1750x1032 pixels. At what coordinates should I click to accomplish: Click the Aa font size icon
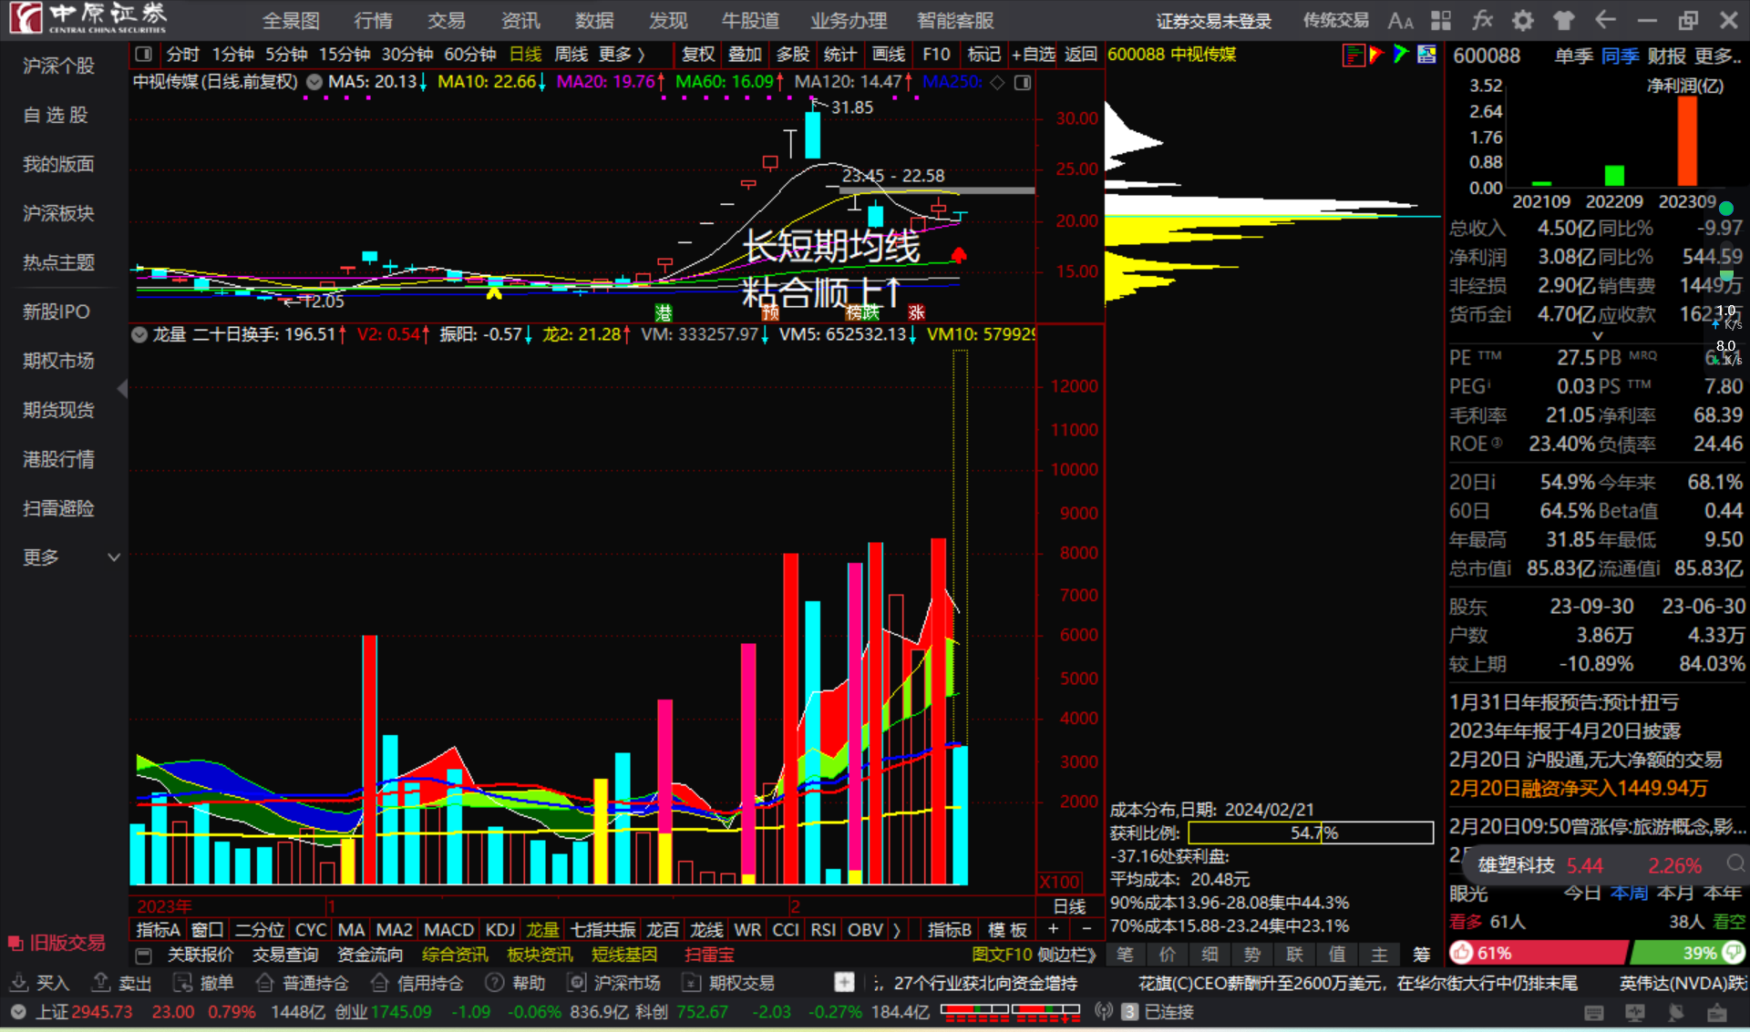pyautogui.click(x=1400, y=20)
